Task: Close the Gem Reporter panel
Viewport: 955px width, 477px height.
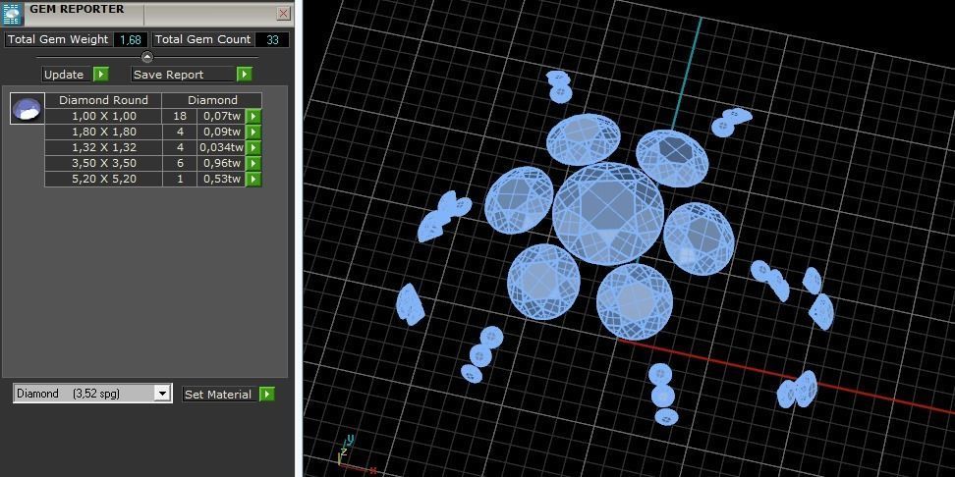Action: coord(283,14)
